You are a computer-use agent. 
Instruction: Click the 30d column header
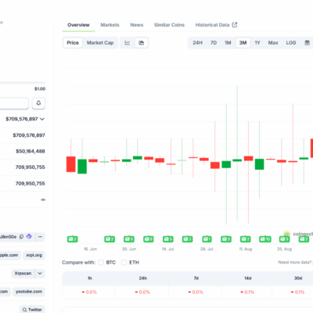pyautogui.click(x=298, y=279)
